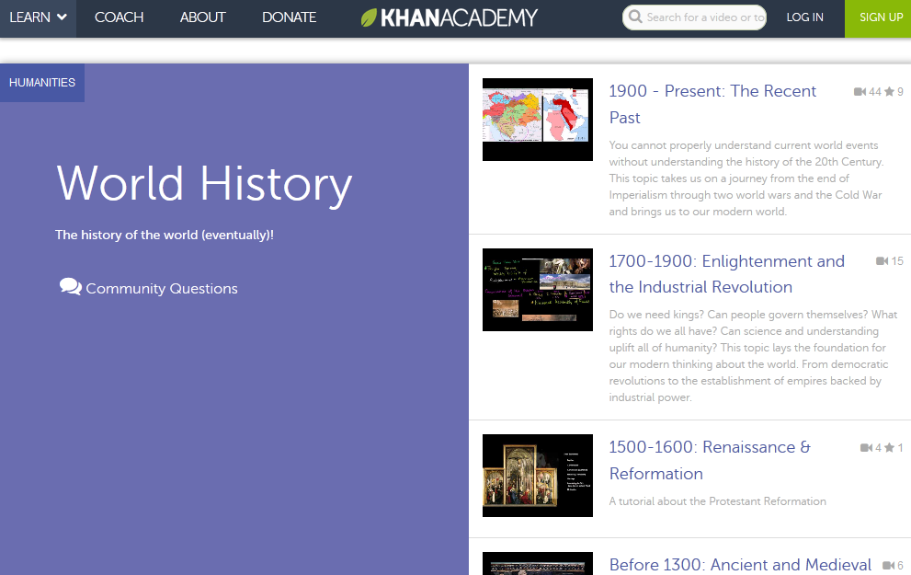Screen dimensions: 911x575
Task: Click 'The history of the world (eventually)!' text
Action: click(x=165, y=235)
